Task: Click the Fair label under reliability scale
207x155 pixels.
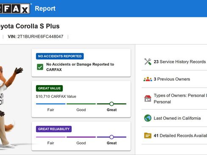Action: tap(50, 143)
